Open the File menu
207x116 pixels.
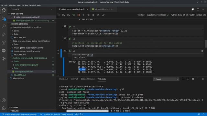tap(2, 5)
